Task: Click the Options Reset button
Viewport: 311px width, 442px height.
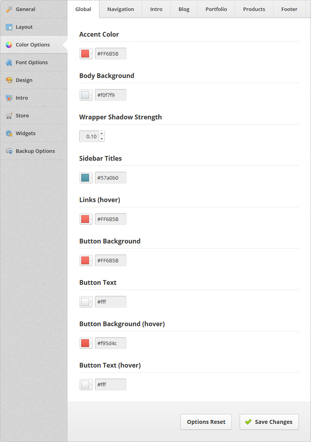Action: 206,422
